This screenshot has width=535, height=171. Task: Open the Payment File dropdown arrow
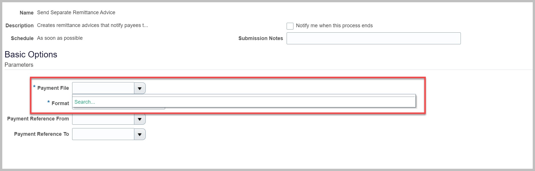(140, 88)
